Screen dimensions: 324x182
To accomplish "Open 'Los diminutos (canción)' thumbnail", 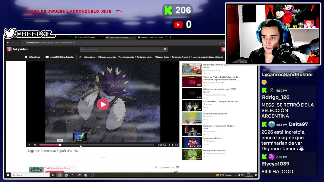I will pos(192,118).
